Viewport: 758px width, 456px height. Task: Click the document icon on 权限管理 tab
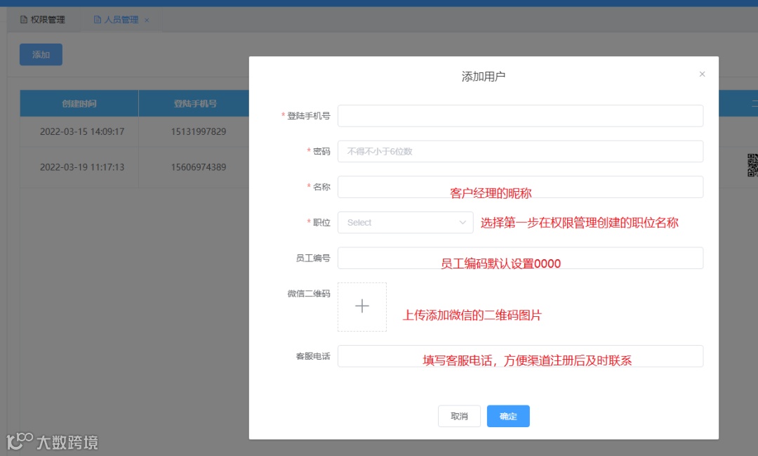point(24,20)
